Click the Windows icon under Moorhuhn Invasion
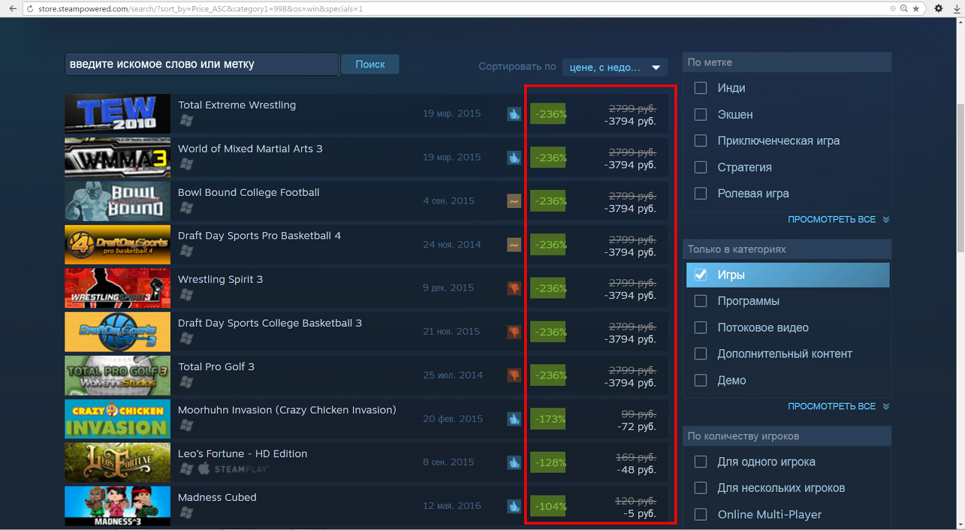Viewport: 965px width, 530px height. (x=186, y=425)
